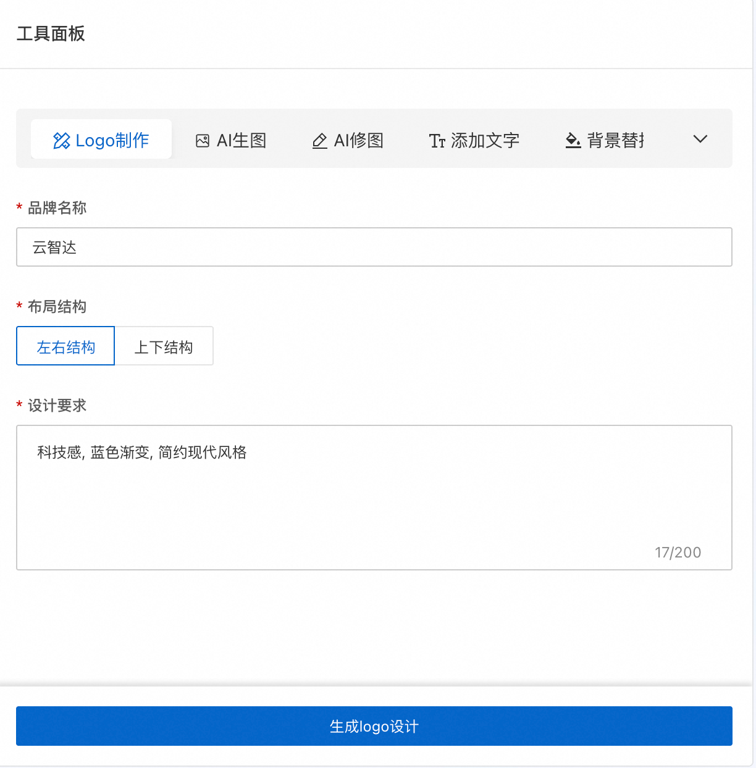This screenshot has height=768, width=756.
Task: Switch to the Logo制作 tab
Action: coord(101,139)
